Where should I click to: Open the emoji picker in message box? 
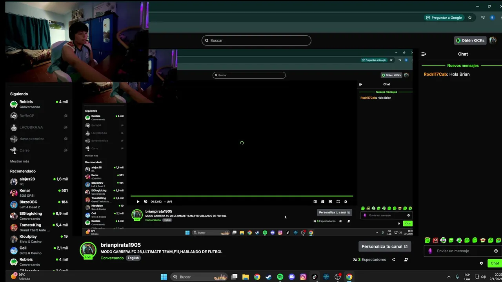pos(496,251)
